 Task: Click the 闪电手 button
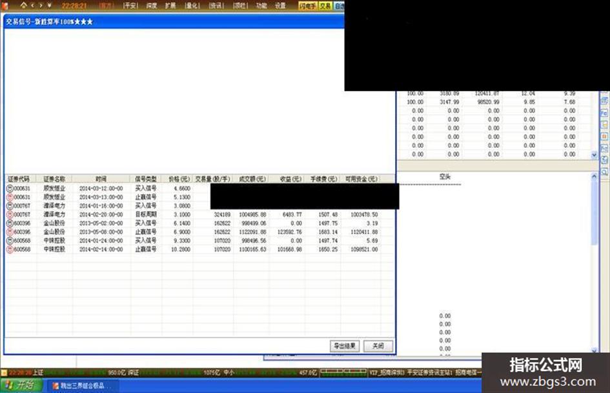(x=308, y=6)
